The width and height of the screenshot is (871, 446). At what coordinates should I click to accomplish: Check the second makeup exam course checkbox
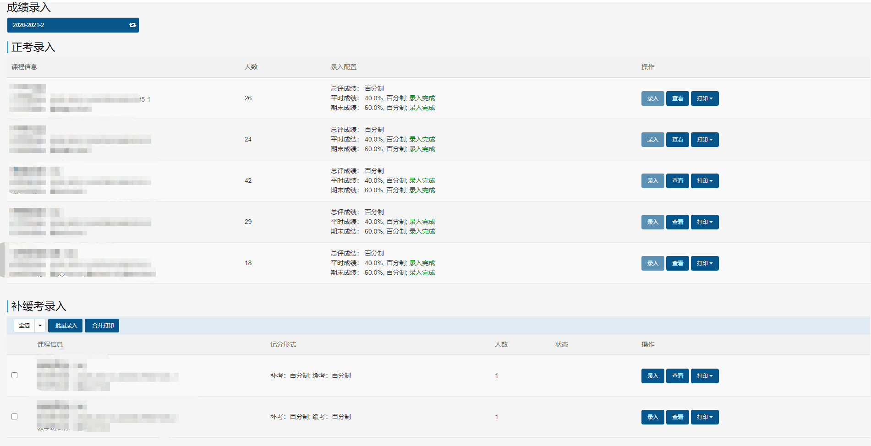(15, 417)
